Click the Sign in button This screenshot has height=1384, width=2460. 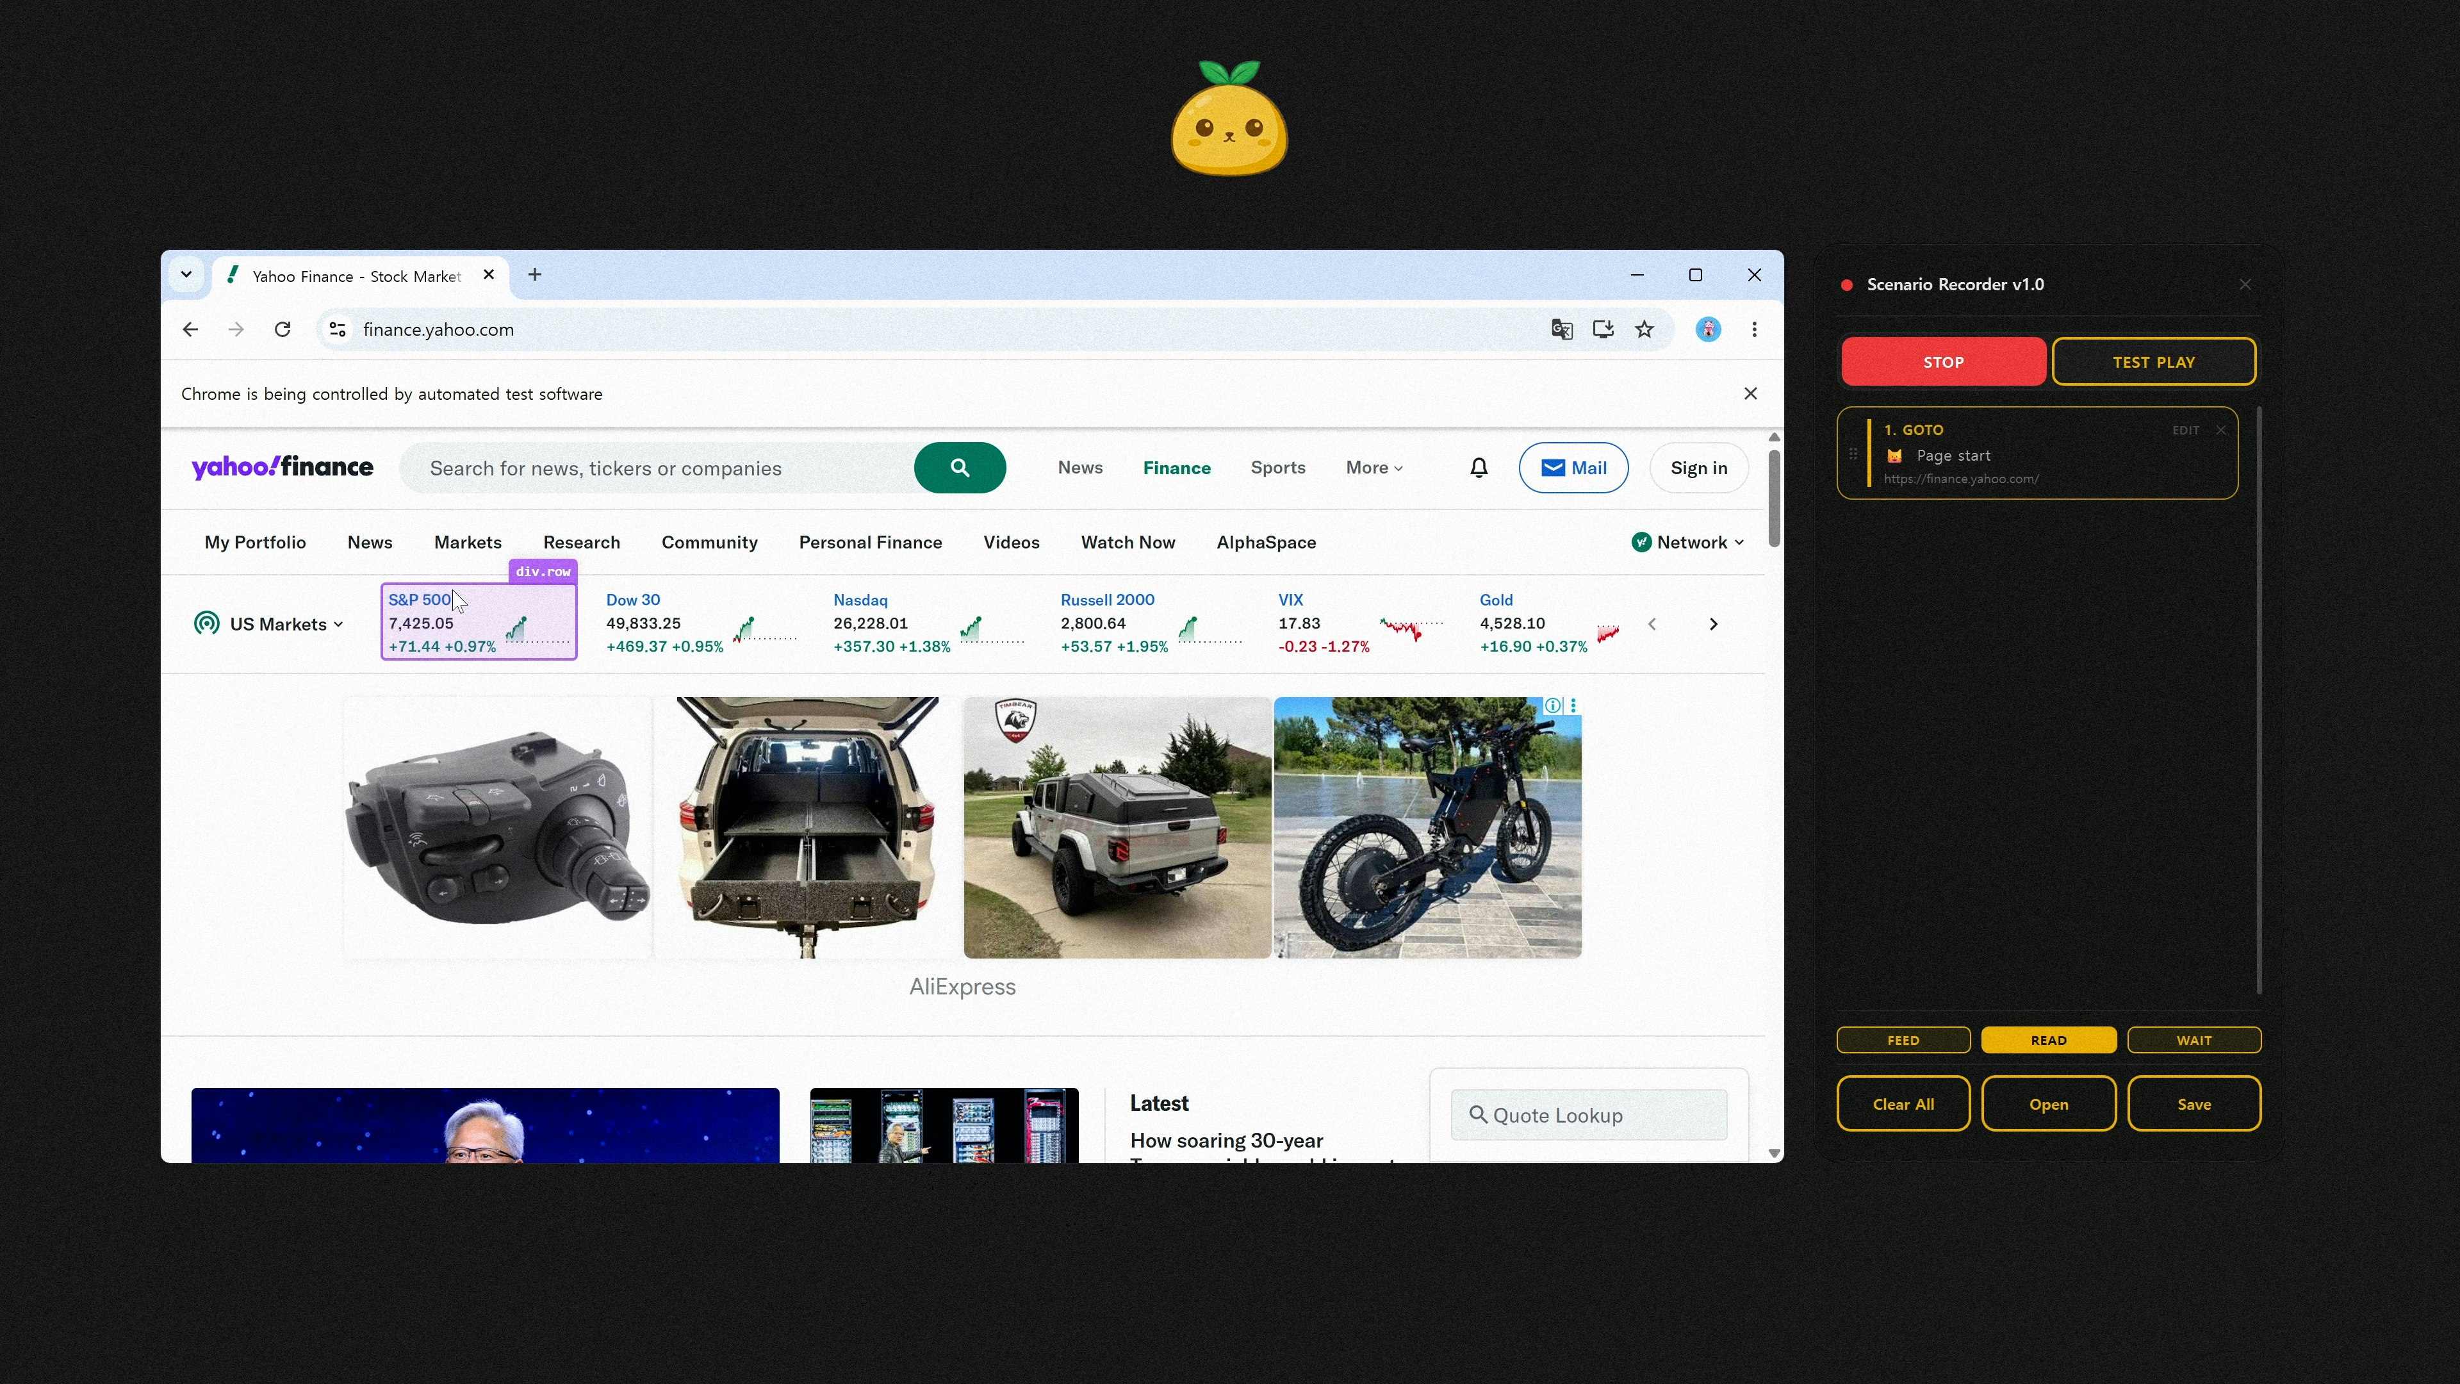click(x=1699, y=468)
